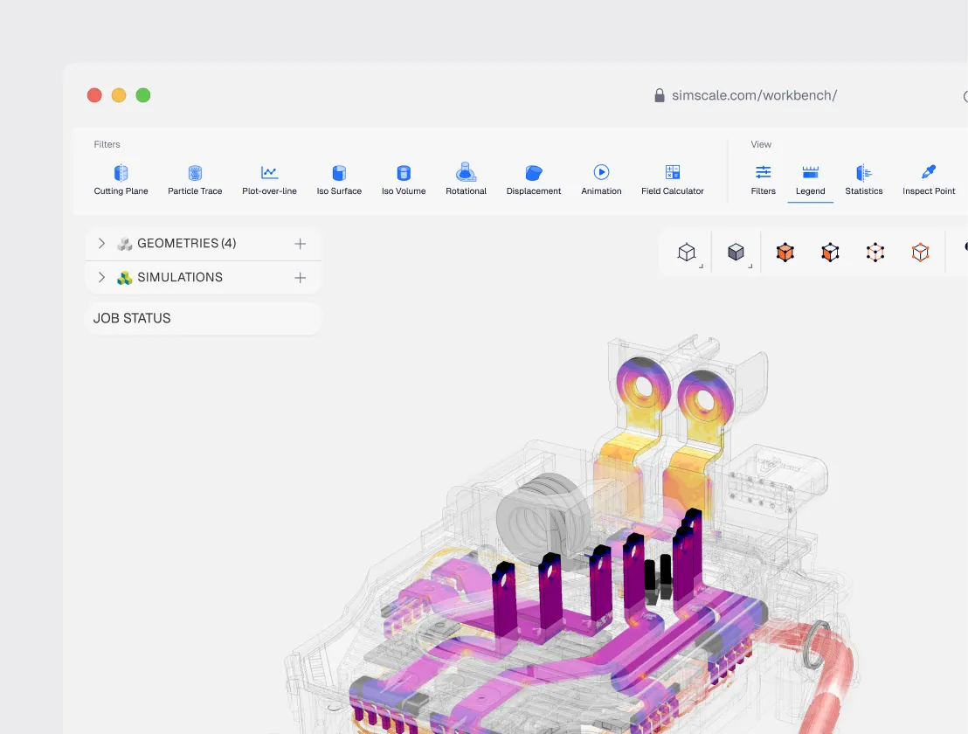Expand the SIMULATIONS tree chevron

coord(102,277)
